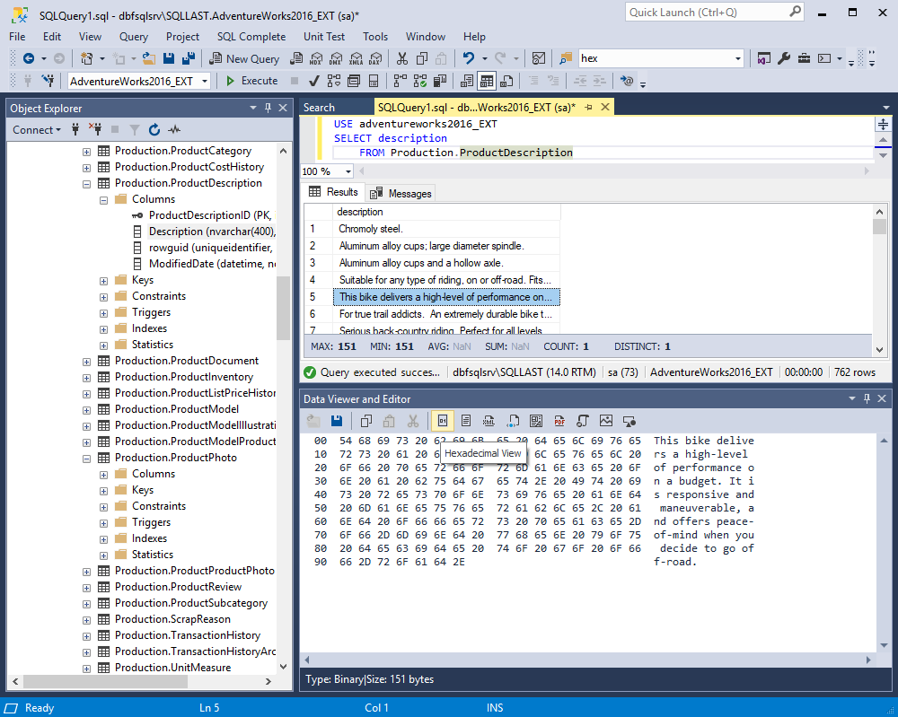Image resolution: width=898 pixels, height=717 pixels.
Task: Open the Unit Test menu
Action: coord(324,37)
